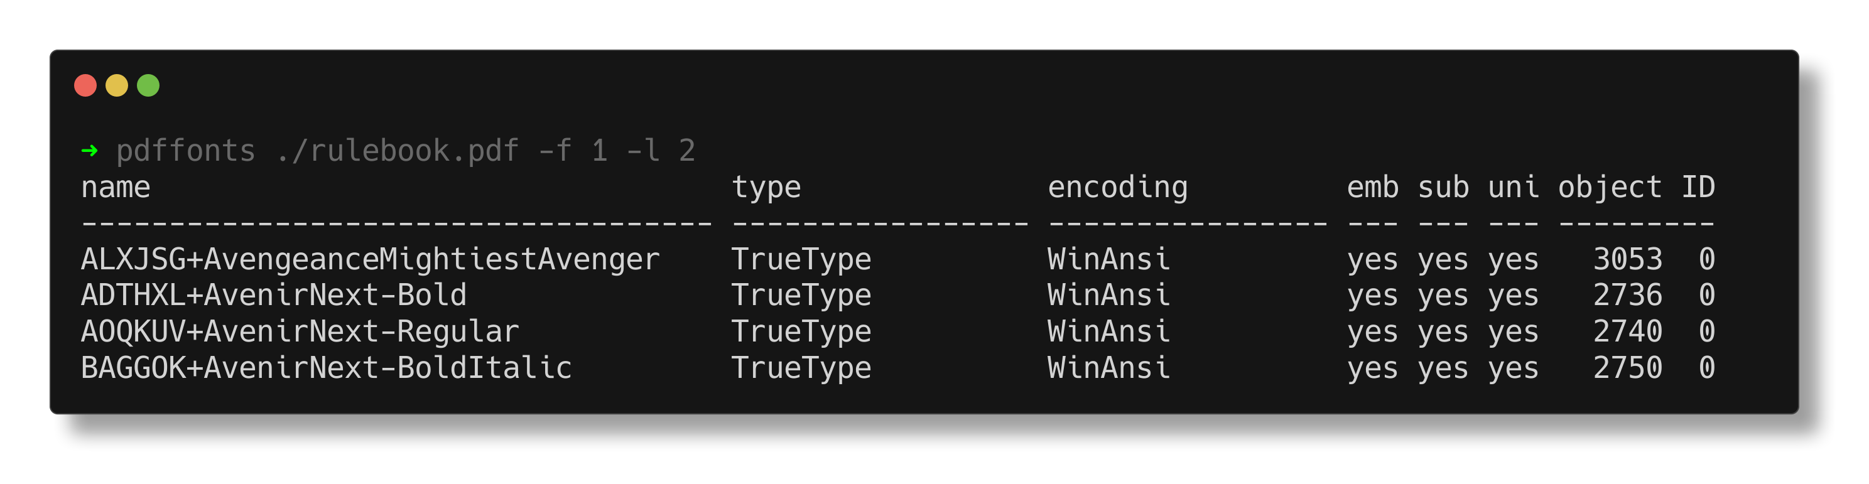The height and width of the screenshot is (484, 1869).
Task: Click the green prompt arrow
Action: click(x=90, y=151)
